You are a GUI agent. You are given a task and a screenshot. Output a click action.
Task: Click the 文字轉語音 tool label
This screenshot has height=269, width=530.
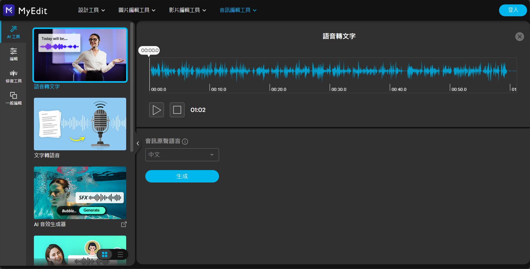pos(47,155)
